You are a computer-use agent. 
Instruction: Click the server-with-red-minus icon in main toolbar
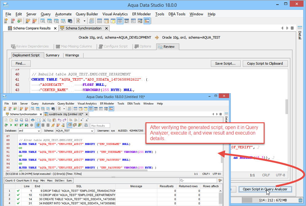pyautogui.click(x=13, y=21)
